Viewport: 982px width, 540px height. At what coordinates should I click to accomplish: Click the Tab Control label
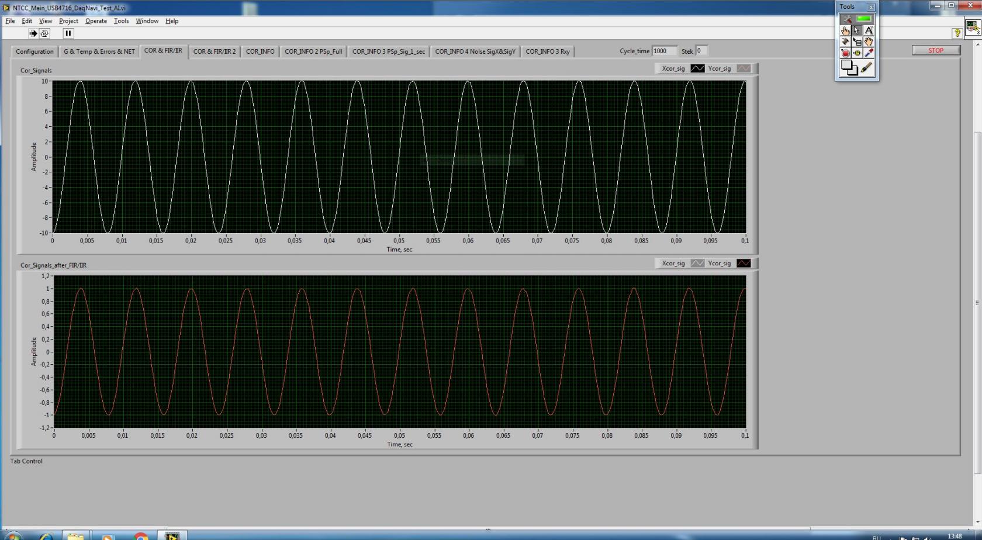point(26,461)
